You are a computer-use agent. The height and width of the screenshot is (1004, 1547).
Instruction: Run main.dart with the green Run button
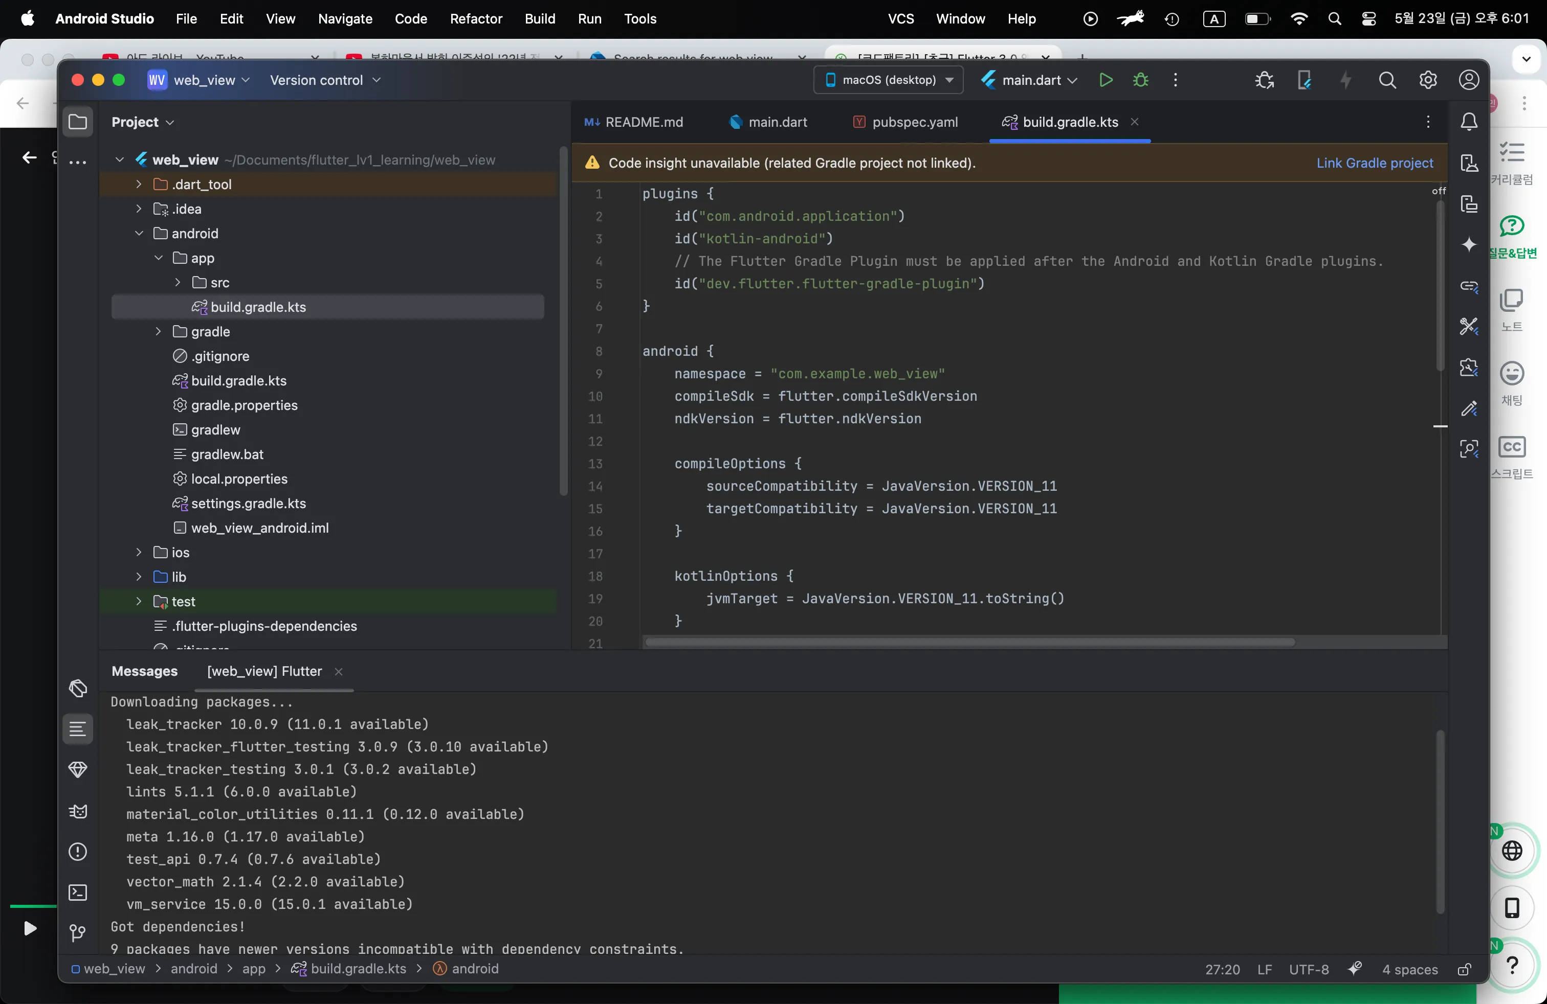[x=1106, y=81]
